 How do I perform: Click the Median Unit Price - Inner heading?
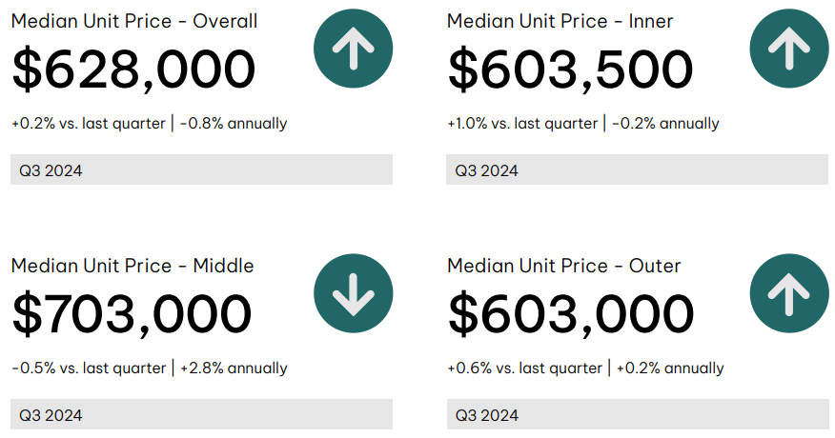(560, 21)
